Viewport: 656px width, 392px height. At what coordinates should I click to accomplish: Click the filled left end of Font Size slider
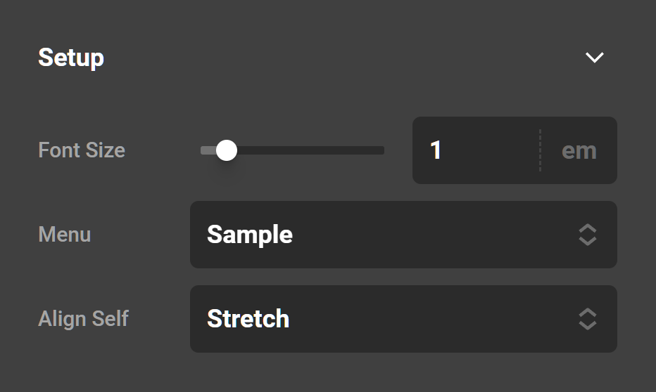[x=207, y=150]
